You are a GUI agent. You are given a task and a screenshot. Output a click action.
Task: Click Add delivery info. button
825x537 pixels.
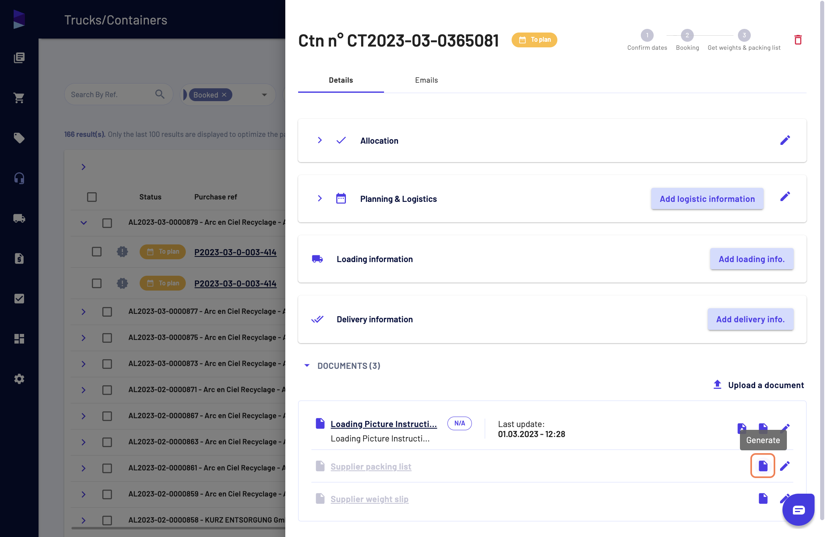pos(750,319)
